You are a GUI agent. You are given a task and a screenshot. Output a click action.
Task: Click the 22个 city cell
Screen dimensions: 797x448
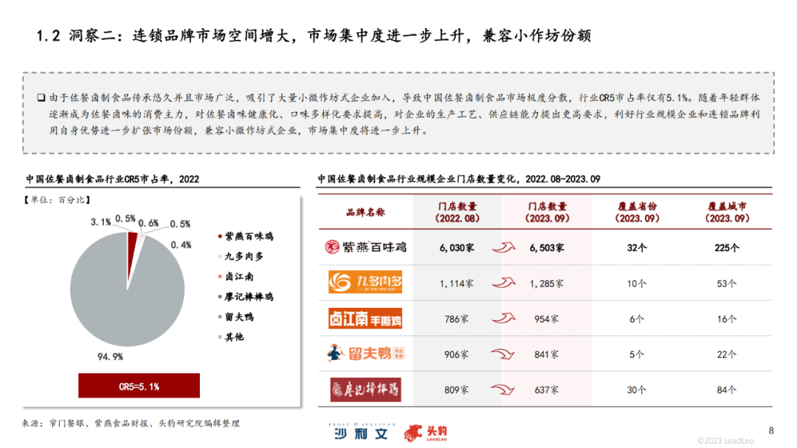coord(726,354)
